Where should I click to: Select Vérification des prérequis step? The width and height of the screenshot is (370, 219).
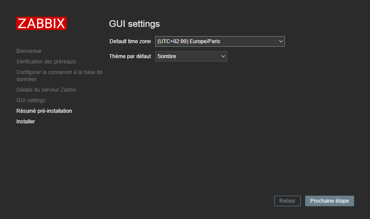46,62
